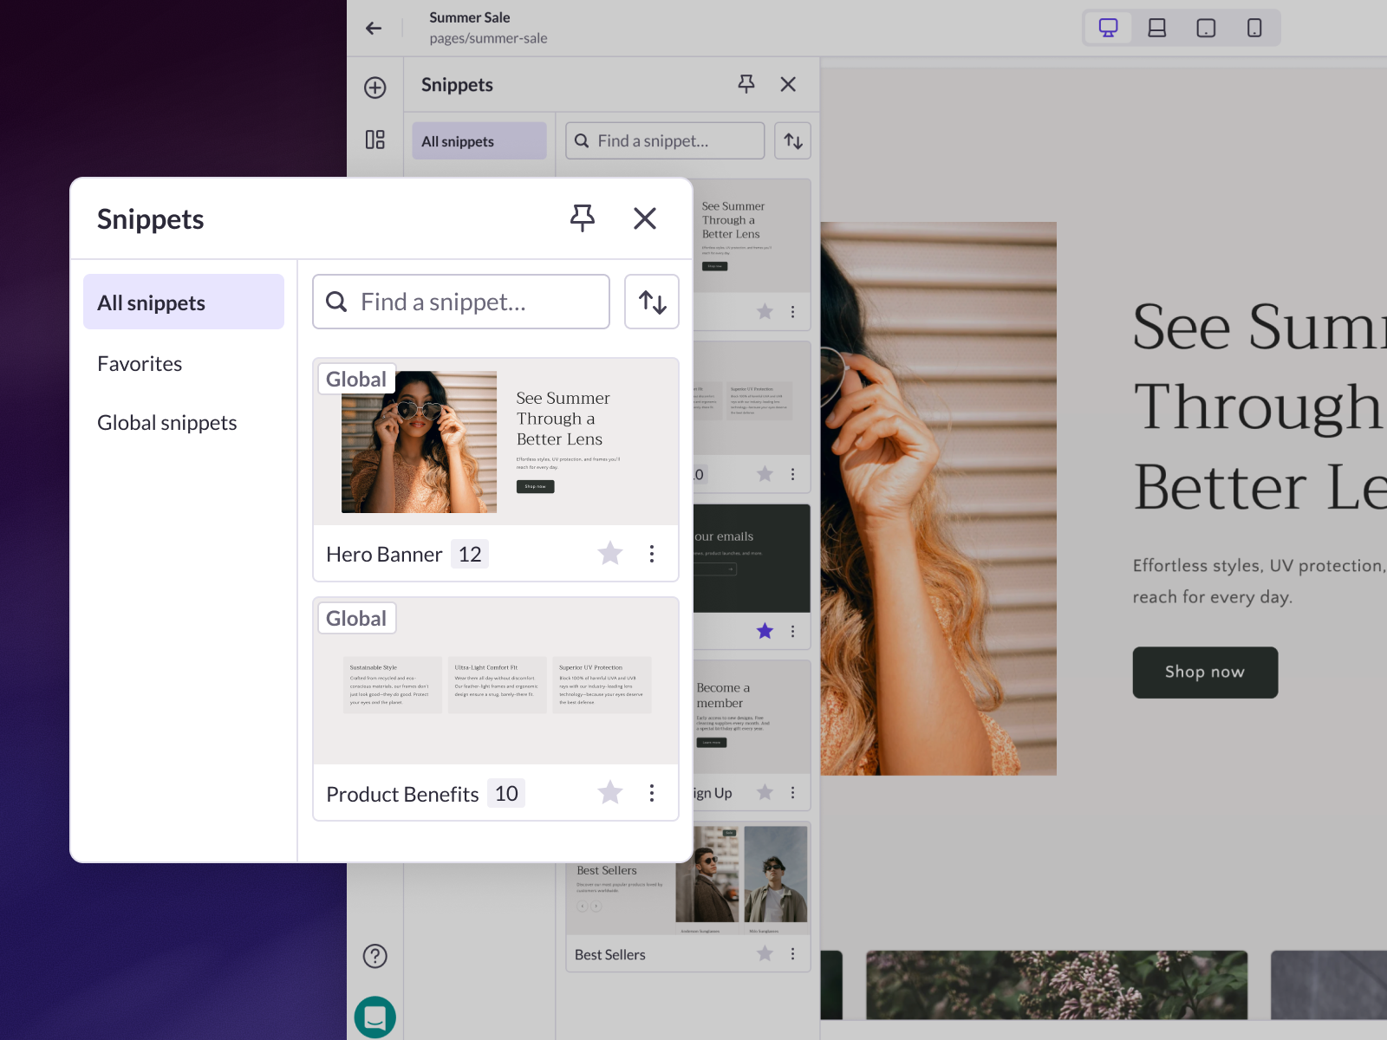This screenshot has width=1387, height=1040.
Task: Open Product Benefits more options menu
Action: coord(652,792)
